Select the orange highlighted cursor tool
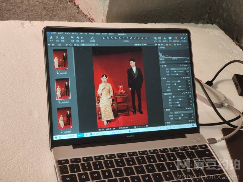 139,38
